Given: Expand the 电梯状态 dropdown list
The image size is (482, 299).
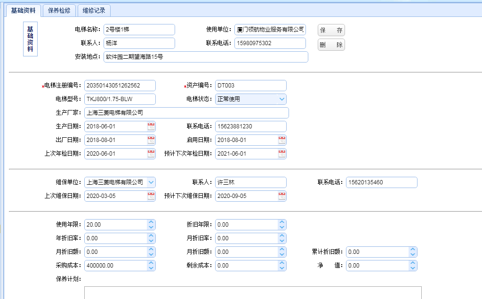Looking at the screenshot, I should (281, 99).
